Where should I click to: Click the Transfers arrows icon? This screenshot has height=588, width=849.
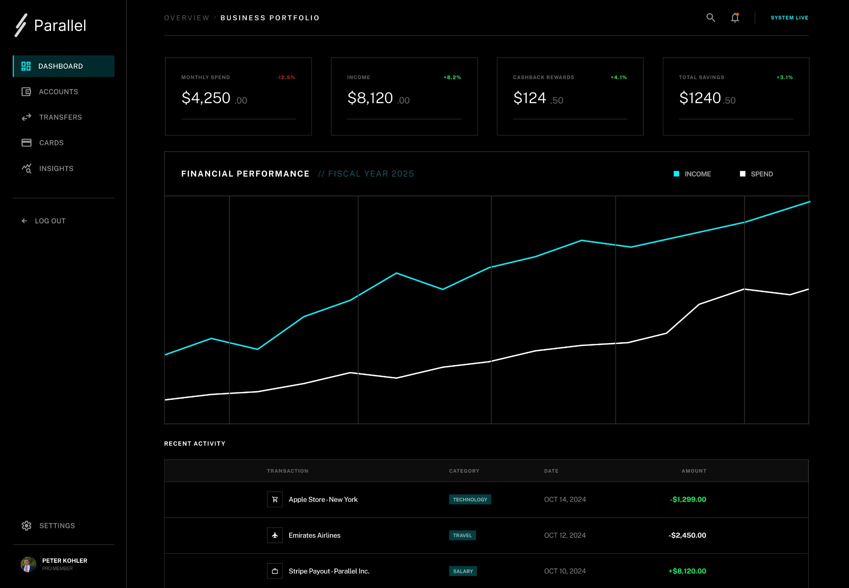point(27,117)
